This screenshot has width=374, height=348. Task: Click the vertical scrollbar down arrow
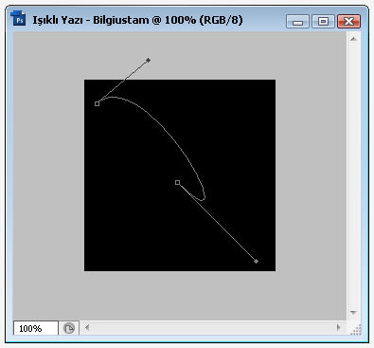[354, 313]
